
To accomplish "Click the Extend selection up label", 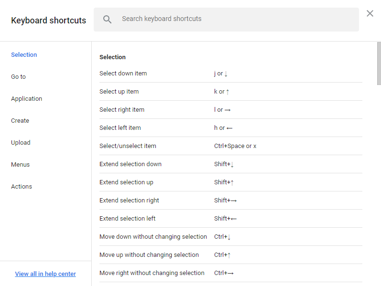I will point(126,182).
